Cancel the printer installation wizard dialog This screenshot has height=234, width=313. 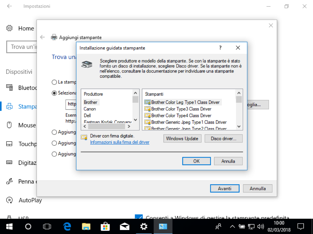(228, 161)
